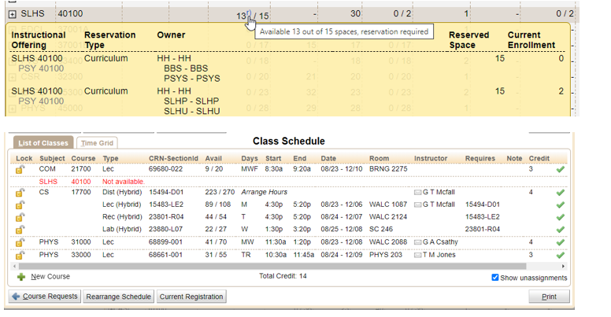Screen dimensions: 611x317
Task: Open Course Requests
Action: point(45,297)
